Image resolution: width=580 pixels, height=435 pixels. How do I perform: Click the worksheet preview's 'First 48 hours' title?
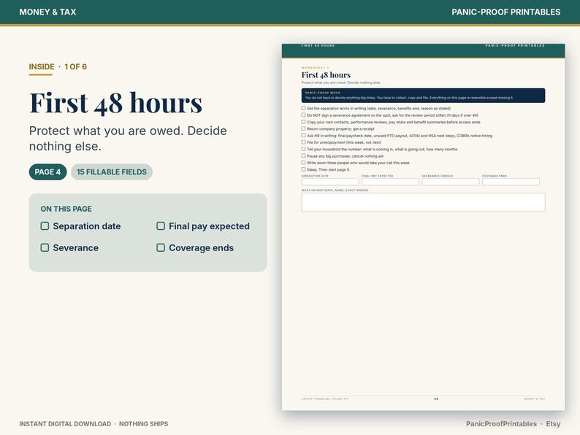[326, 75]
